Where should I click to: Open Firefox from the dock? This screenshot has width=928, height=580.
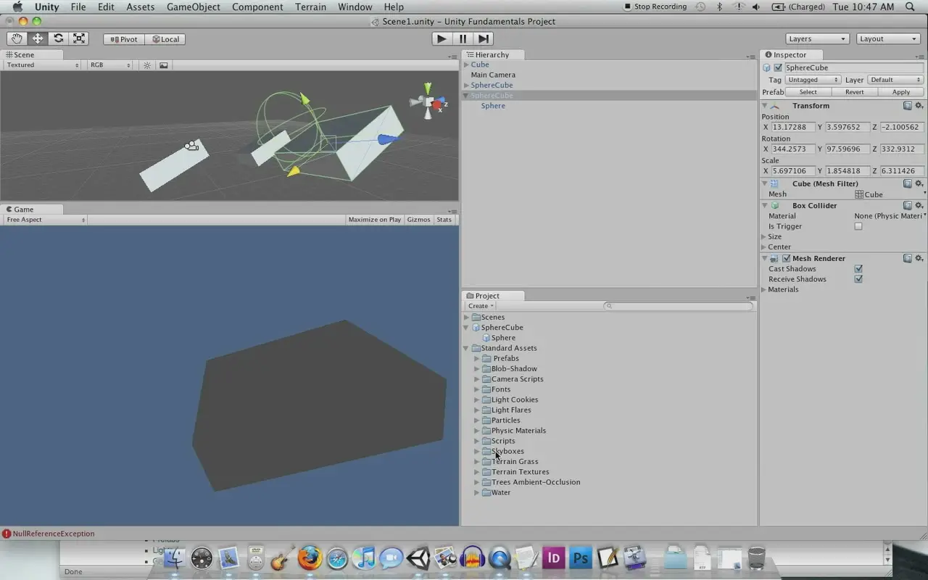tap(310, 558)
